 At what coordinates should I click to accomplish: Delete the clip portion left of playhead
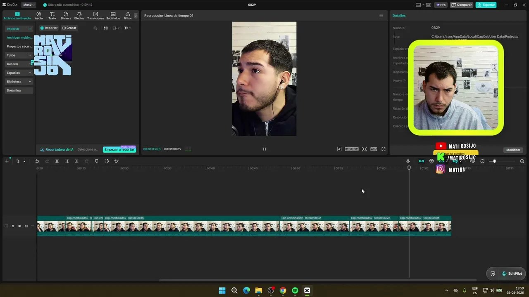pyautogui.click(x=67, y=161)
